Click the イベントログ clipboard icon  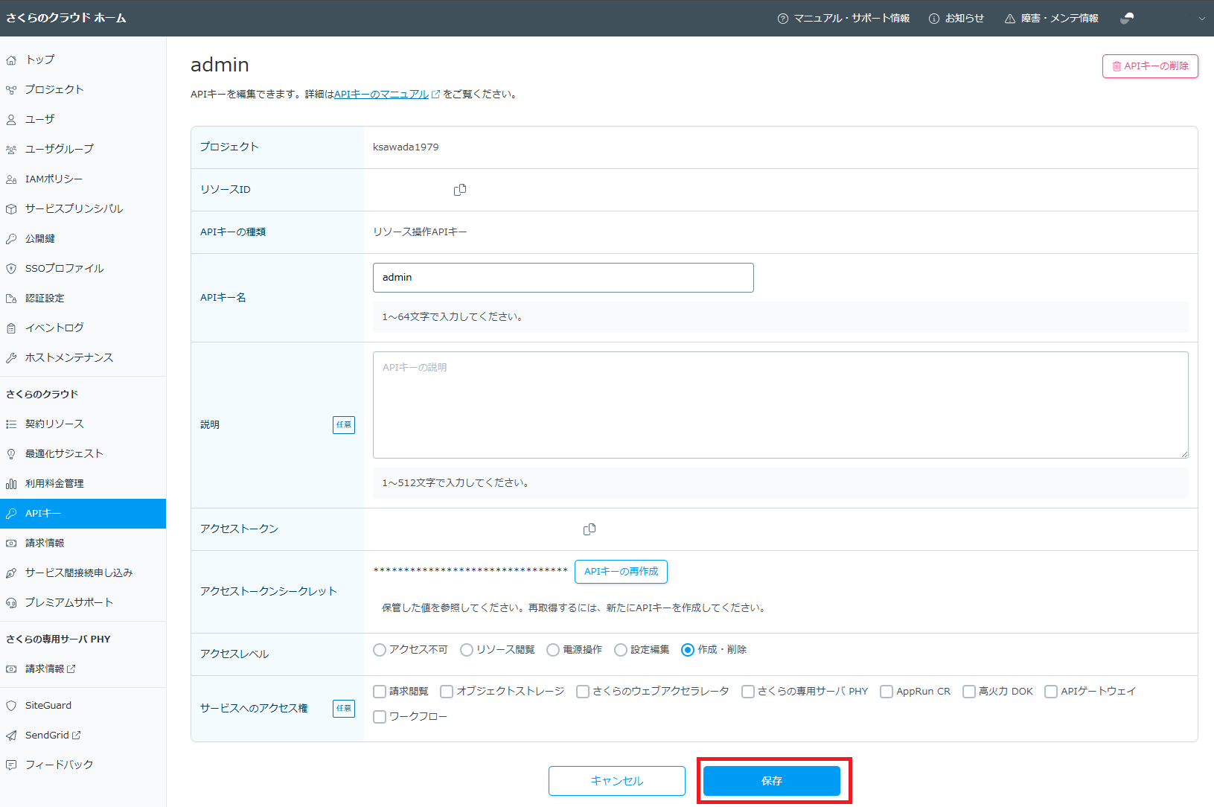pyautogui.click(x=11, y=328)
